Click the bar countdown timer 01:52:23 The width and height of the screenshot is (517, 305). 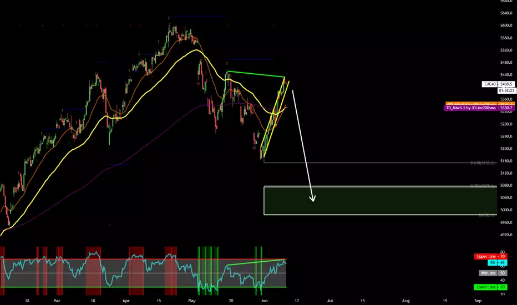(506, 90)
